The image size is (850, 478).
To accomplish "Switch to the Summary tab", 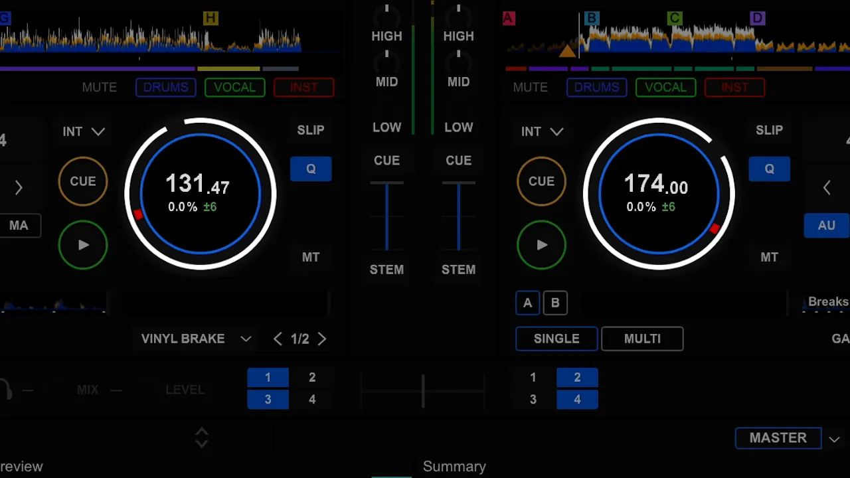I will [454, 466].
